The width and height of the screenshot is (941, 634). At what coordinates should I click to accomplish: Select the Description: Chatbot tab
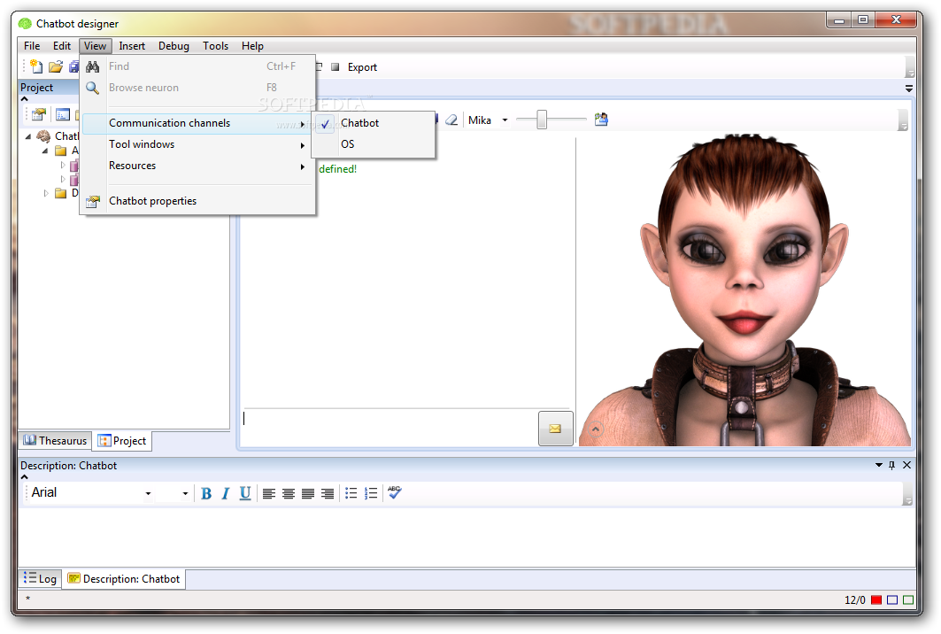click(124, 579)
